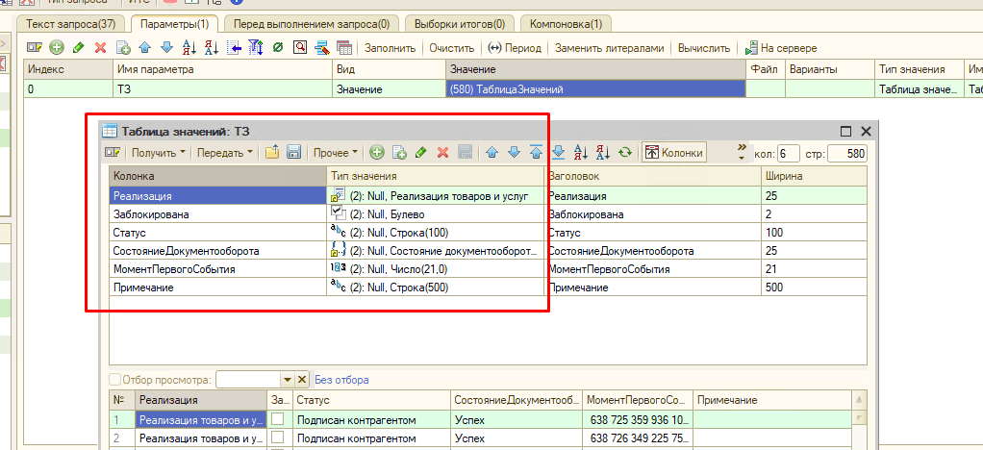
Task: Expand the Передать dropdown menu
Action: [225, 152]
